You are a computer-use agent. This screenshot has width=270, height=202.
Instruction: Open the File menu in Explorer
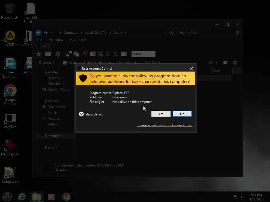coord(40,40)
